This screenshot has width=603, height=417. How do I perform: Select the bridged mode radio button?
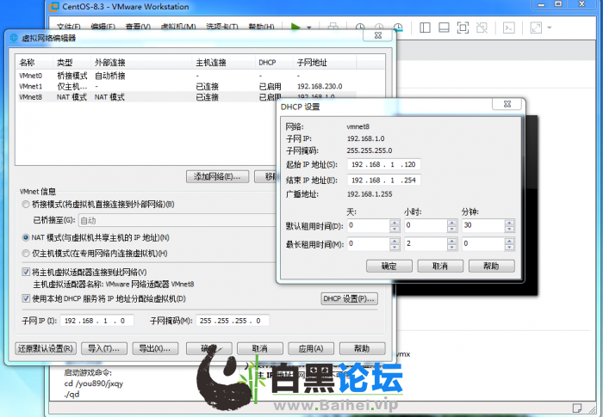26,204
